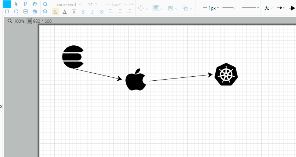Open the layer order dropdown
Viewport: 296px width, 157px height.
point(187,8)
